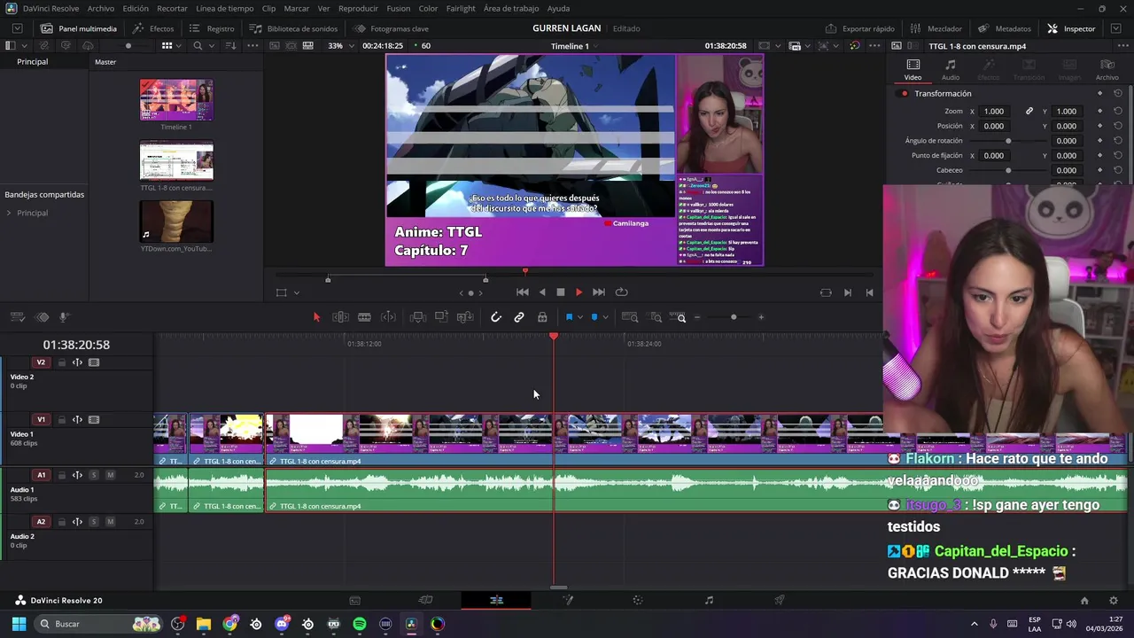Activate the trim edit mode tool
The width and height of the screenshot is (1134, 638).
pos(340,317)
